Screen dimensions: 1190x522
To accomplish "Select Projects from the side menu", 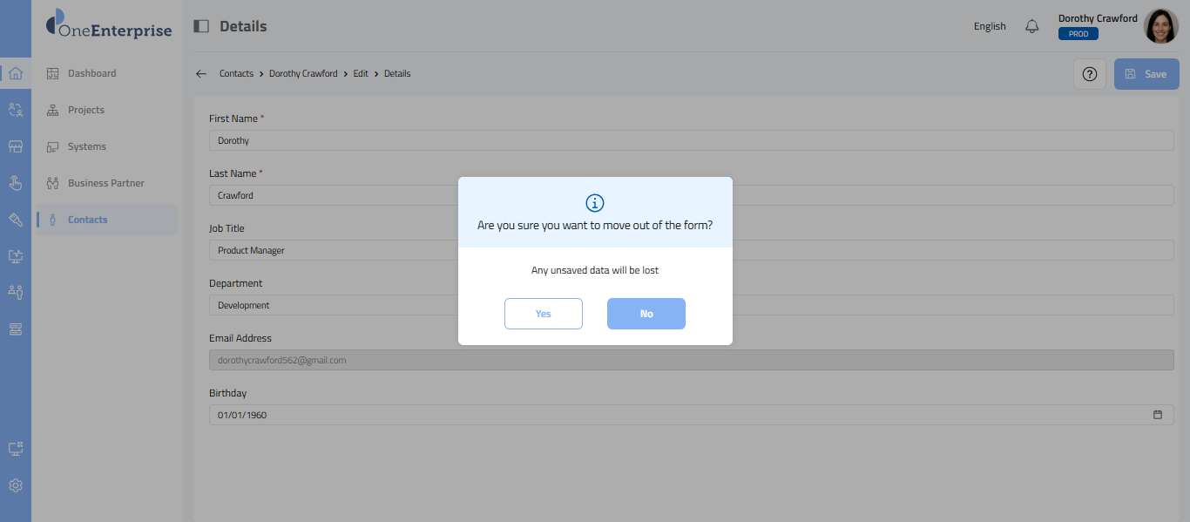I will 85,110.
